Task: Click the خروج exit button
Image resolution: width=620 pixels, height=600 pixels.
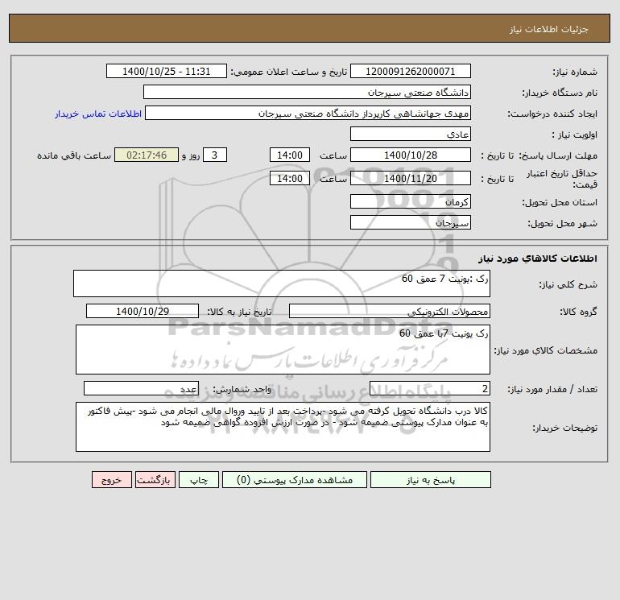Action: coord(111,480)
